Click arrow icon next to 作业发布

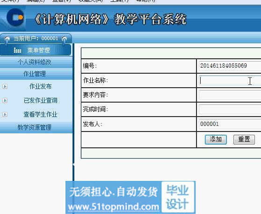(5, 86)
